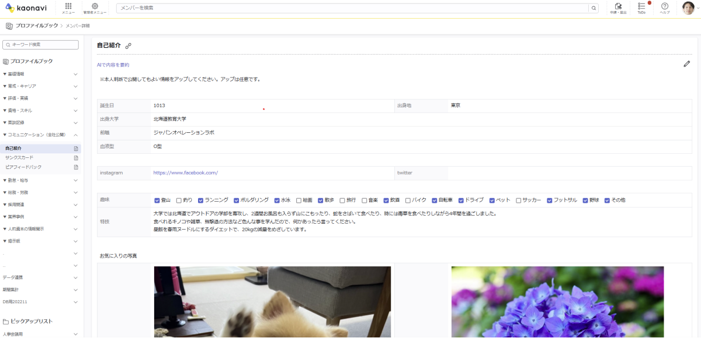Open the hydrangea flower photo thumbnail
The width and height of the screenshot is (701, 338).
coord(557,302)
